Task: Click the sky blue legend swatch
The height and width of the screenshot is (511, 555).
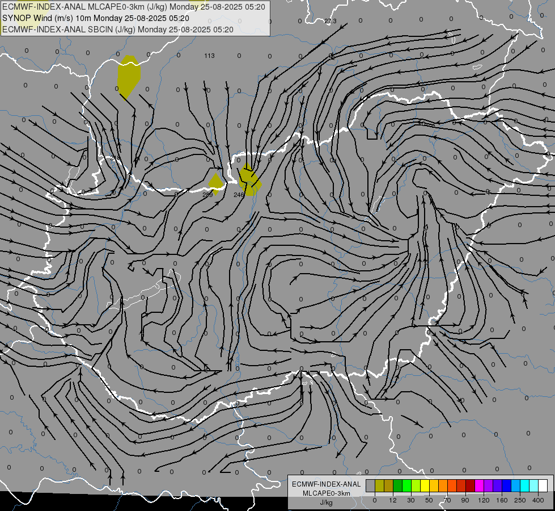Action: tap(516, 485)
